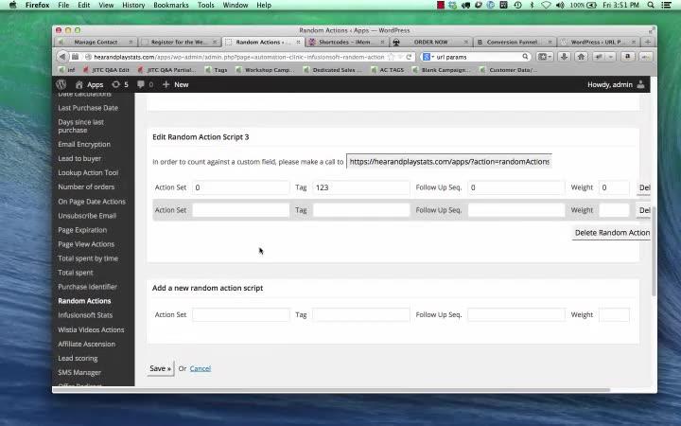Open Affiliate Ascension in sidebar
681x426 pixels.
pyautogui.click(x=87, y=344)
